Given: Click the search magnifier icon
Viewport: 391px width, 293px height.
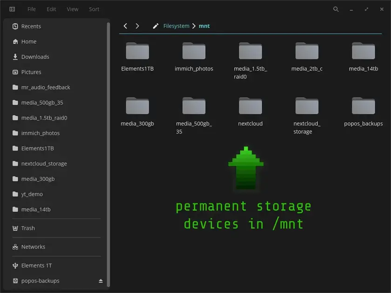Looking at the screenshot, I should pyautogui.click(x=336, y=9).
